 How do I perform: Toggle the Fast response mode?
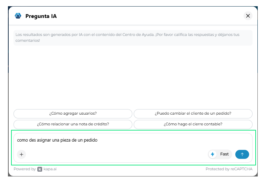coord(220,154)
